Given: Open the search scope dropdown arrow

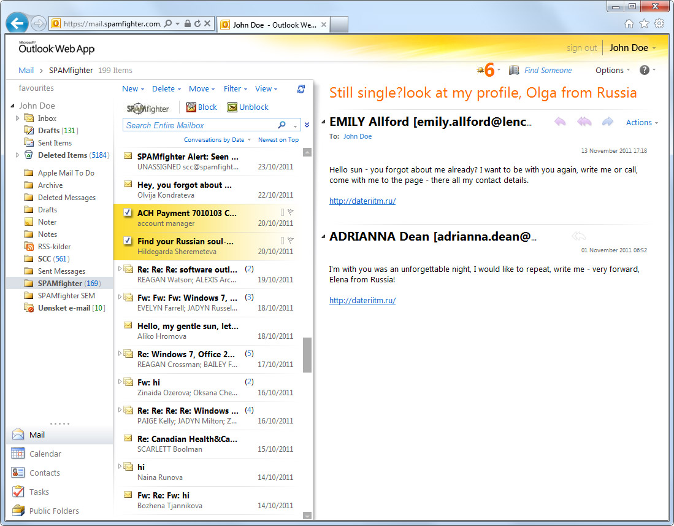Looking at the screenshot, I should (295, 126).
